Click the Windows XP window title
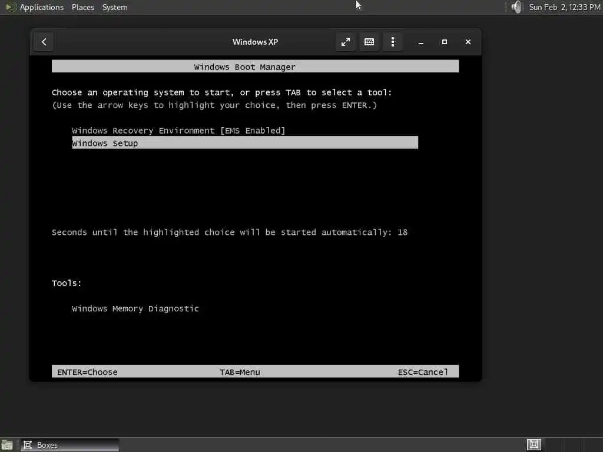603x452 pixels. click(x=255, y=42)
